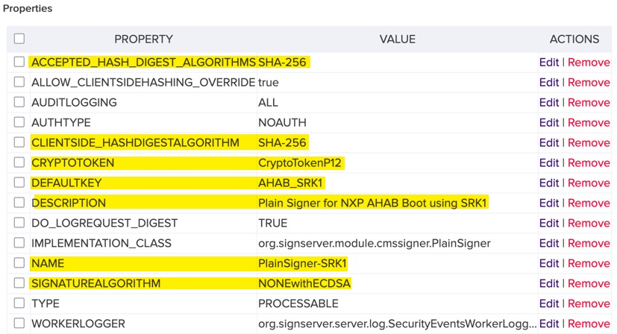Edit the TYPE PROCESSABLE property
Image resolution: width=617 pixels, height=334 pixels.
[548, 303]
